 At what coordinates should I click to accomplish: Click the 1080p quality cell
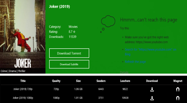click(x=56, y=98)
